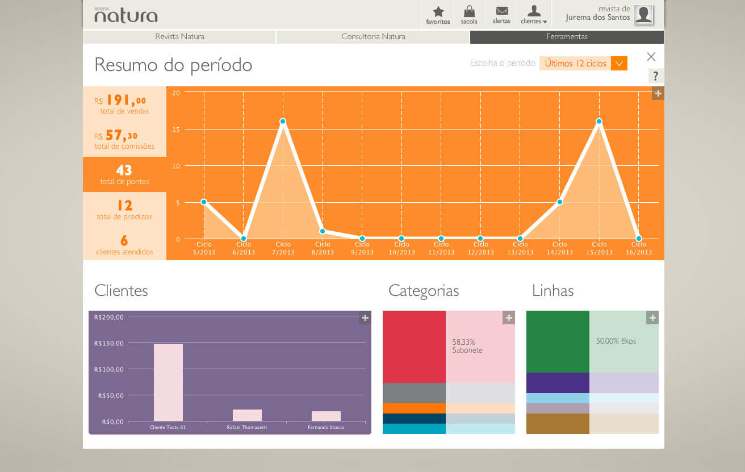The width and height of the screenshot is (745, 472).
Task: Close the Resumo do período panel
Action: [651, 57]
